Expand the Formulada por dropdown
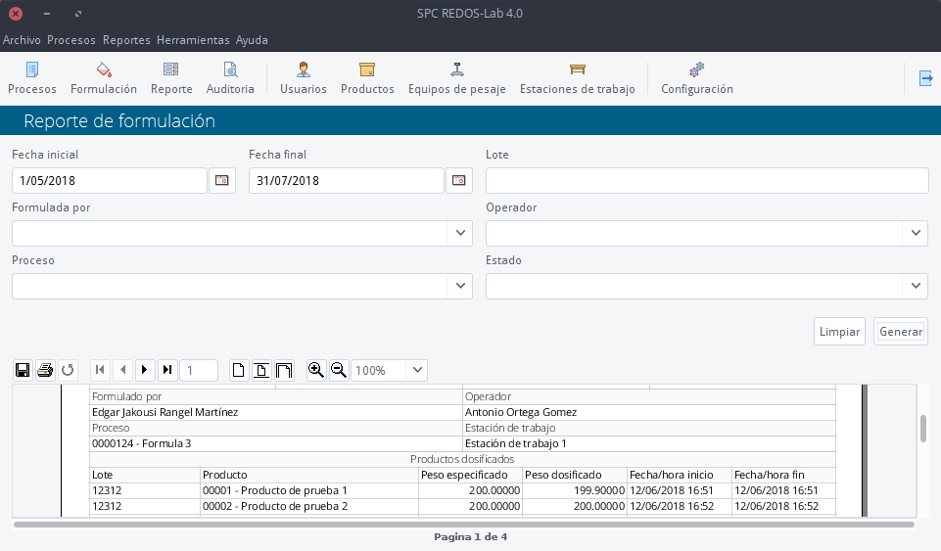Screen dimensions: 941x551 coord(460,233)
